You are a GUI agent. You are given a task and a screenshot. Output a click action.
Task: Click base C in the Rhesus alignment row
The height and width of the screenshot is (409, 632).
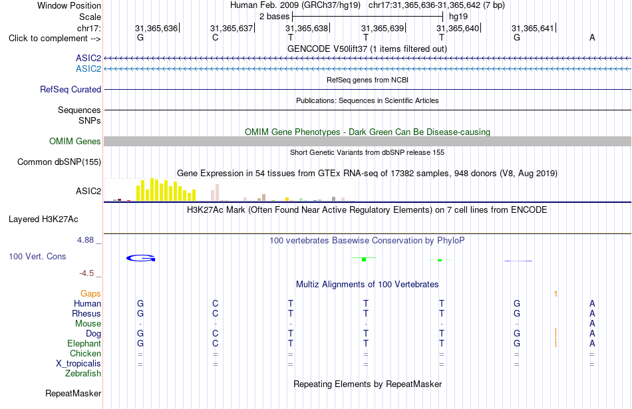tap(216, 313)
